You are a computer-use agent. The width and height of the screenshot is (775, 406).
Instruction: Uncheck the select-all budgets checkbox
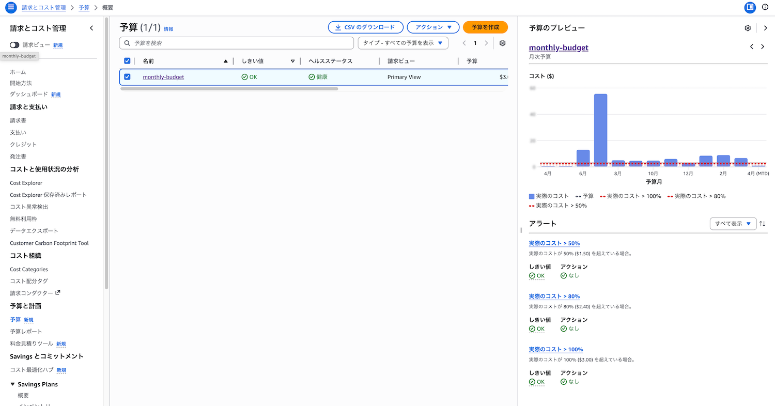click(127, 61)
